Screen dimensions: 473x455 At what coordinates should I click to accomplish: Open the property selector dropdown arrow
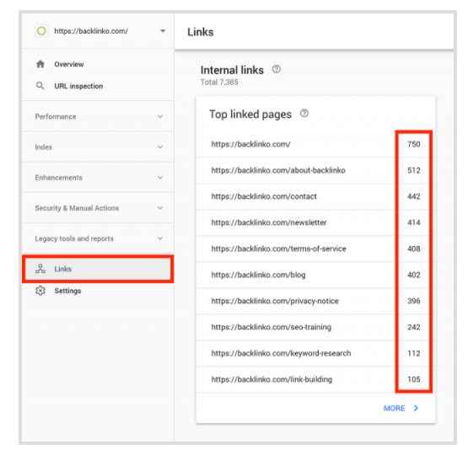point(163,31)
